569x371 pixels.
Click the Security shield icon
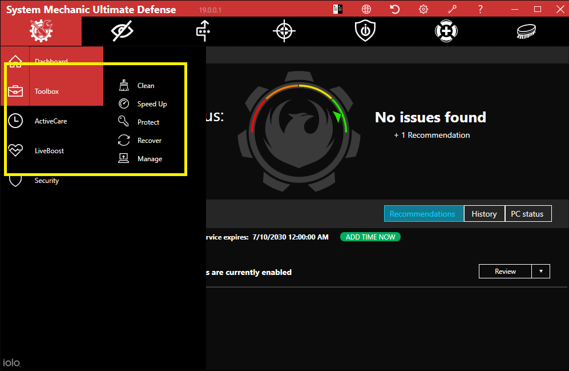15,181
